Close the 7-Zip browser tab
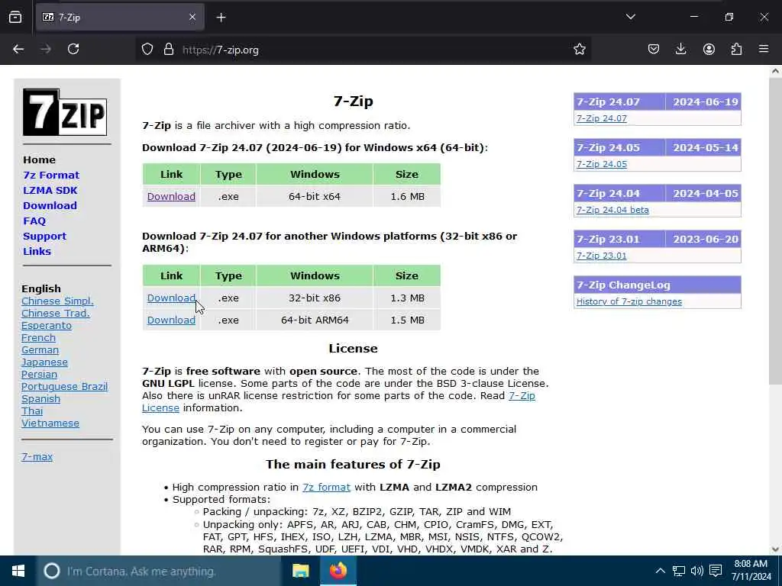This screenshot has height=586, width=782. [192, 18]
